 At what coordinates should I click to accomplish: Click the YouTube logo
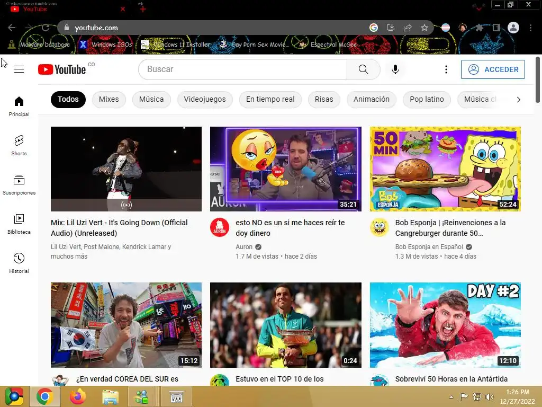62,69
